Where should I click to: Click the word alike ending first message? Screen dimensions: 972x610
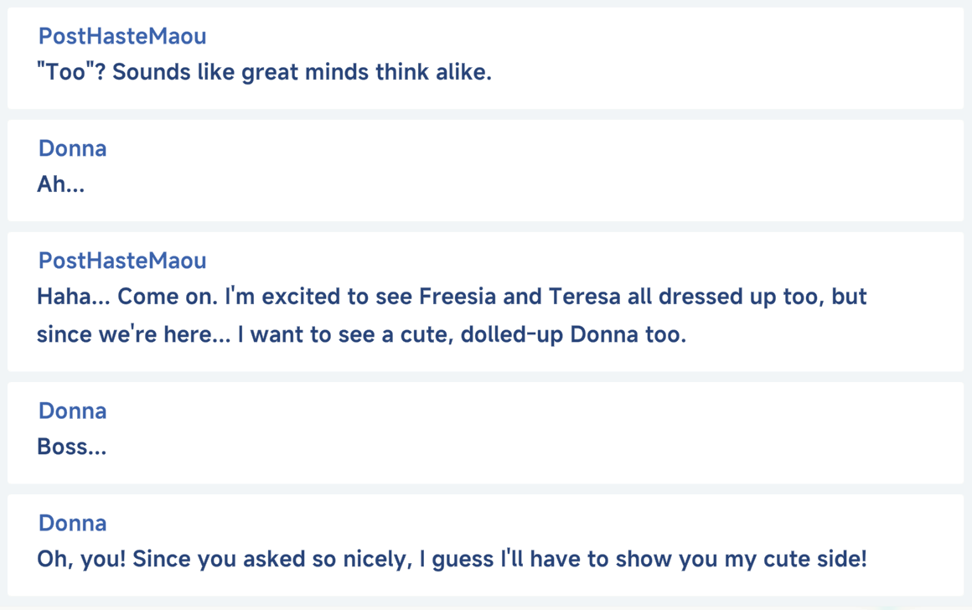(463, 72)
